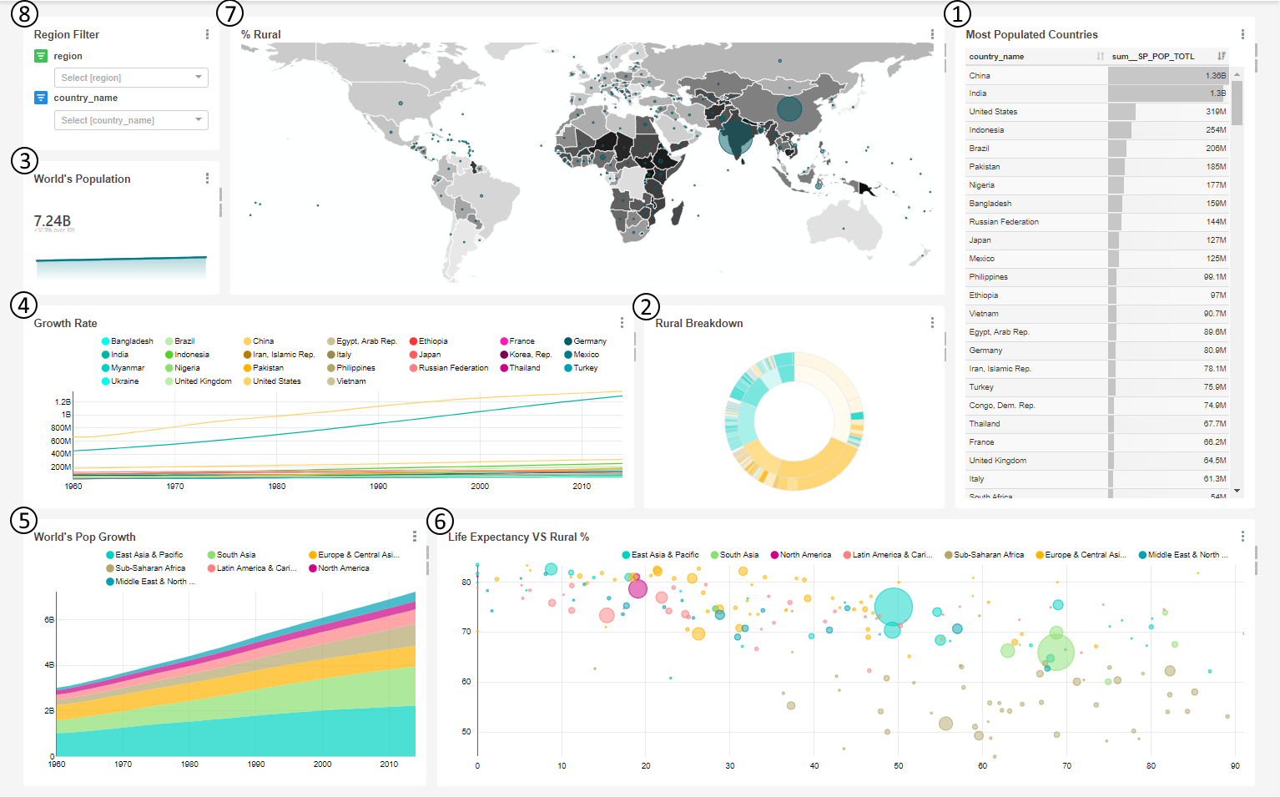Click blue filter icon beside country_name

(41, 98)
